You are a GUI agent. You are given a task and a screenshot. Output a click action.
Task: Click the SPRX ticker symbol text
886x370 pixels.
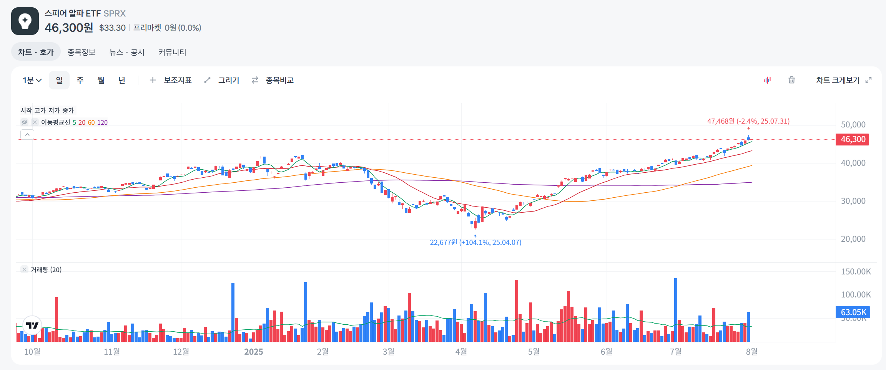point(115,13)
